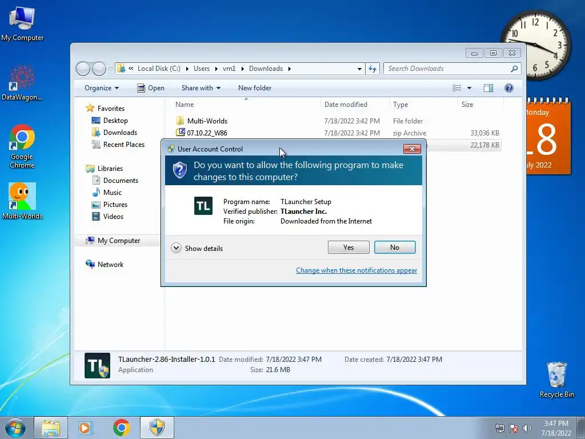Select the Multi-Worlds folder in file list
The width and height of the screenshot is (585, 439).
coord(207,121)
